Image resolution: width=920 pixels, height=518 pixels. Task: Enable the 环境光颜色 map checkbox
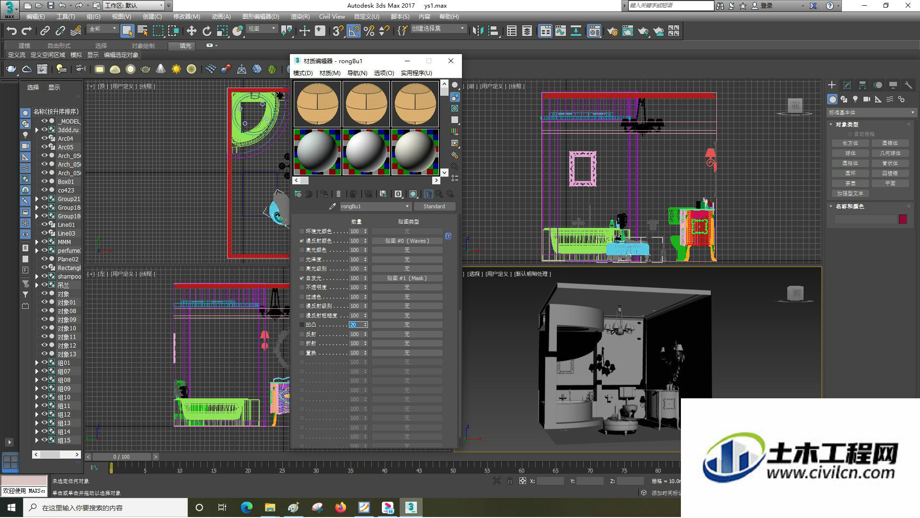(302, 231)
